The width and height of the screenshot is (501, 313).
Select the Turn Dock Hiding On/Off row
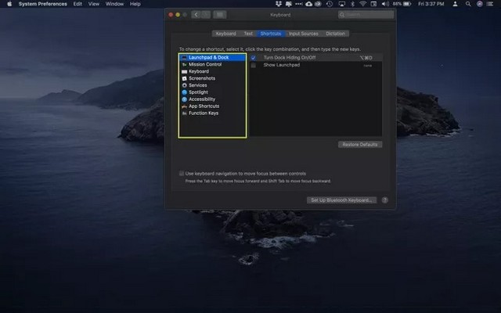(315, 58)
